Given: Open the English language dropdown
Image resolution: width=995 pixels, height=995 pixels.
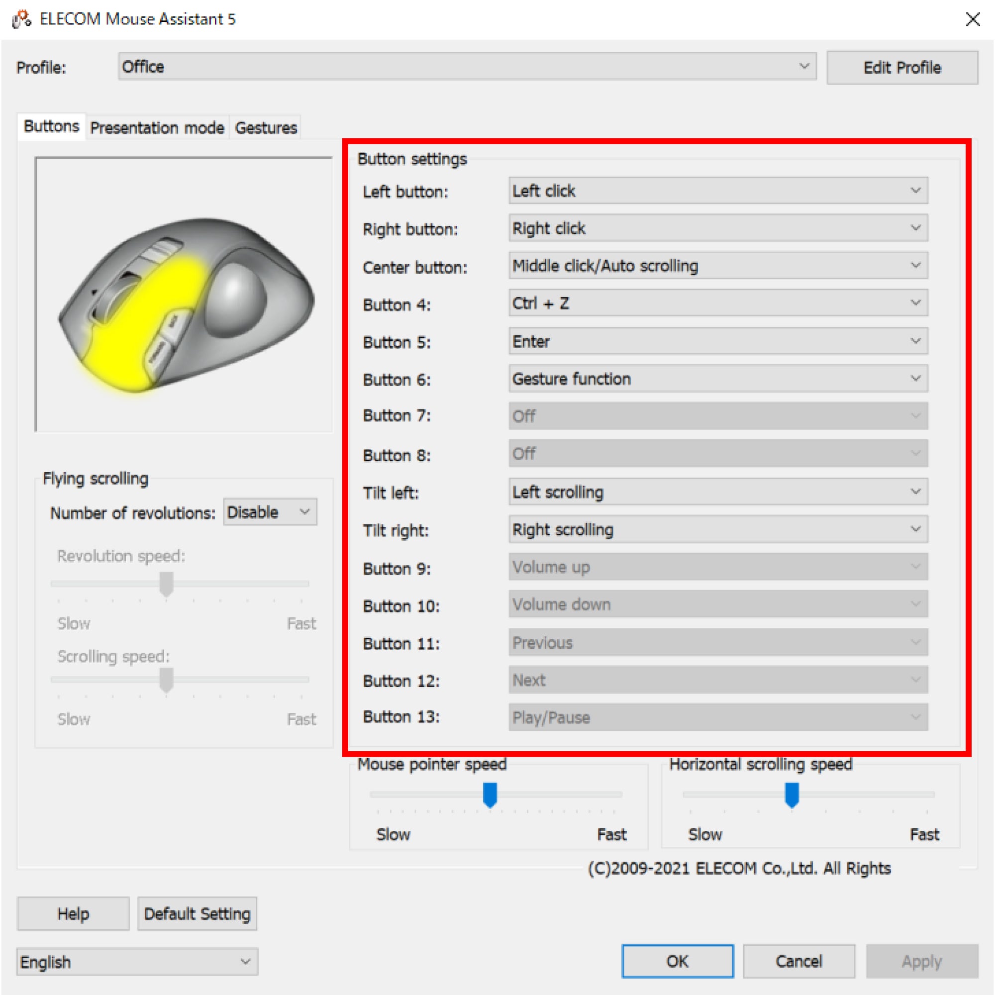Looking at the screenshot, I should click(x=137, y=962).
